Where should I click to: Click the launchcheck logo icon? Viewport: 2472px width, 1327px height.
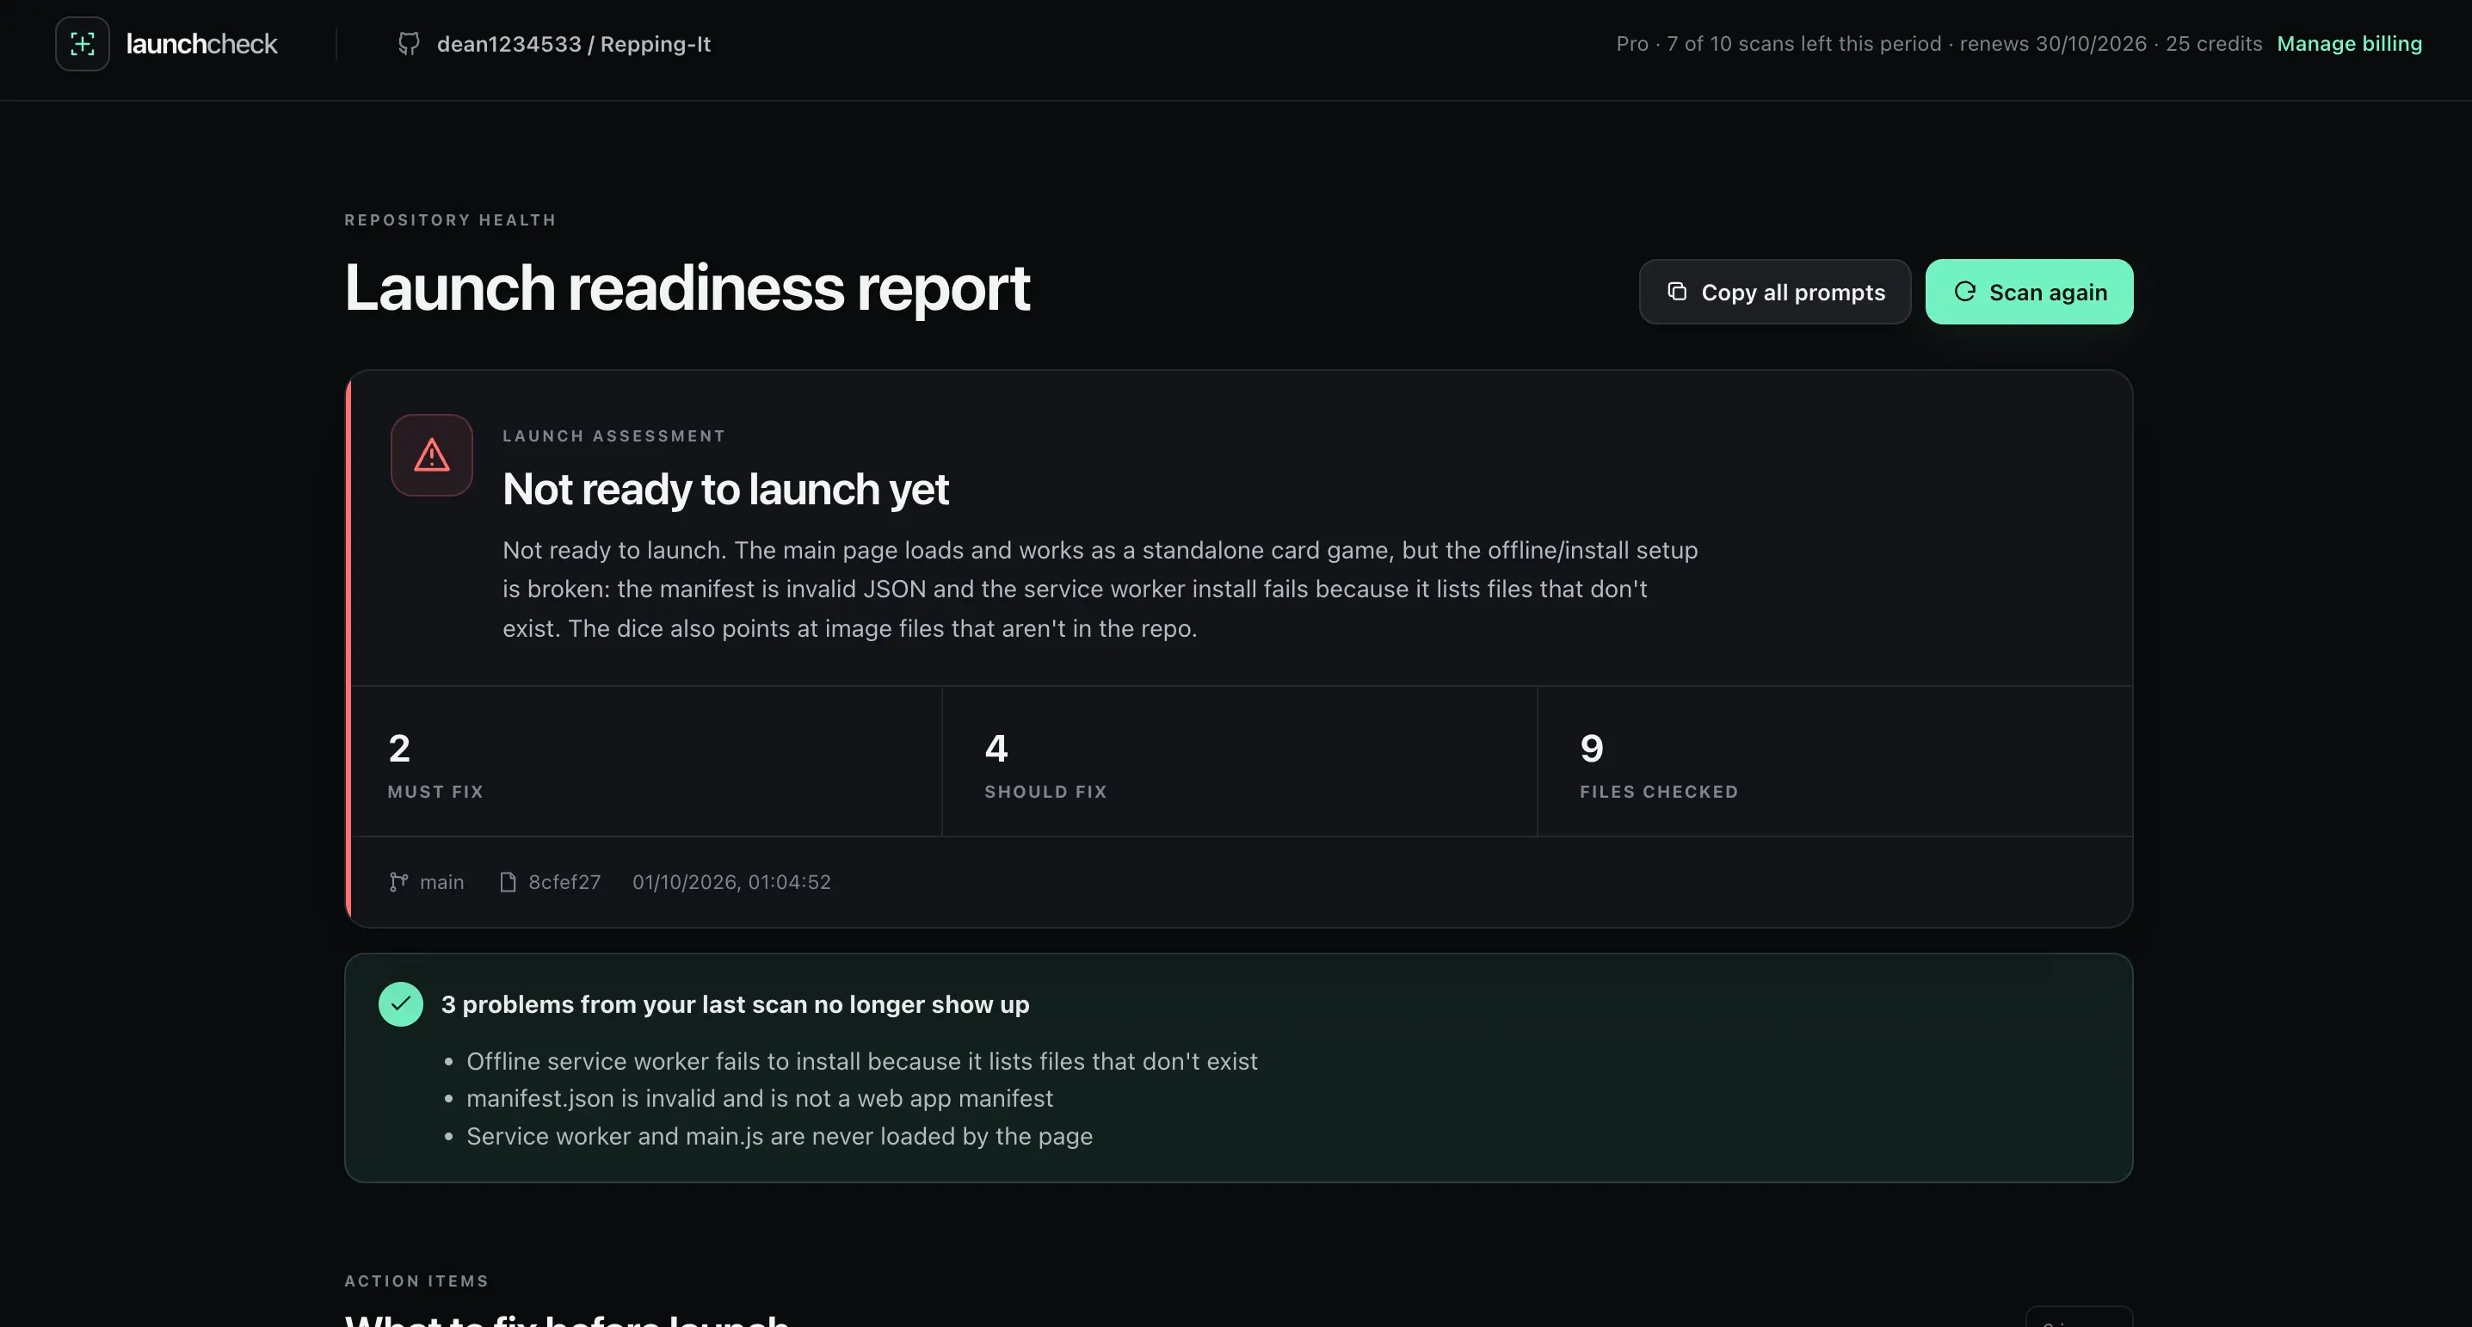point(83,44)
